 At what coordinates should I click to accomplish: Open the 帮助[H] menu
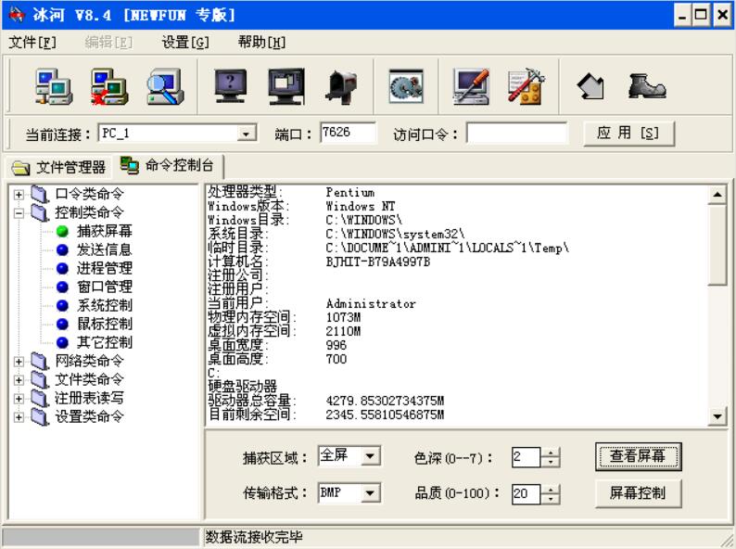point(261,43)
